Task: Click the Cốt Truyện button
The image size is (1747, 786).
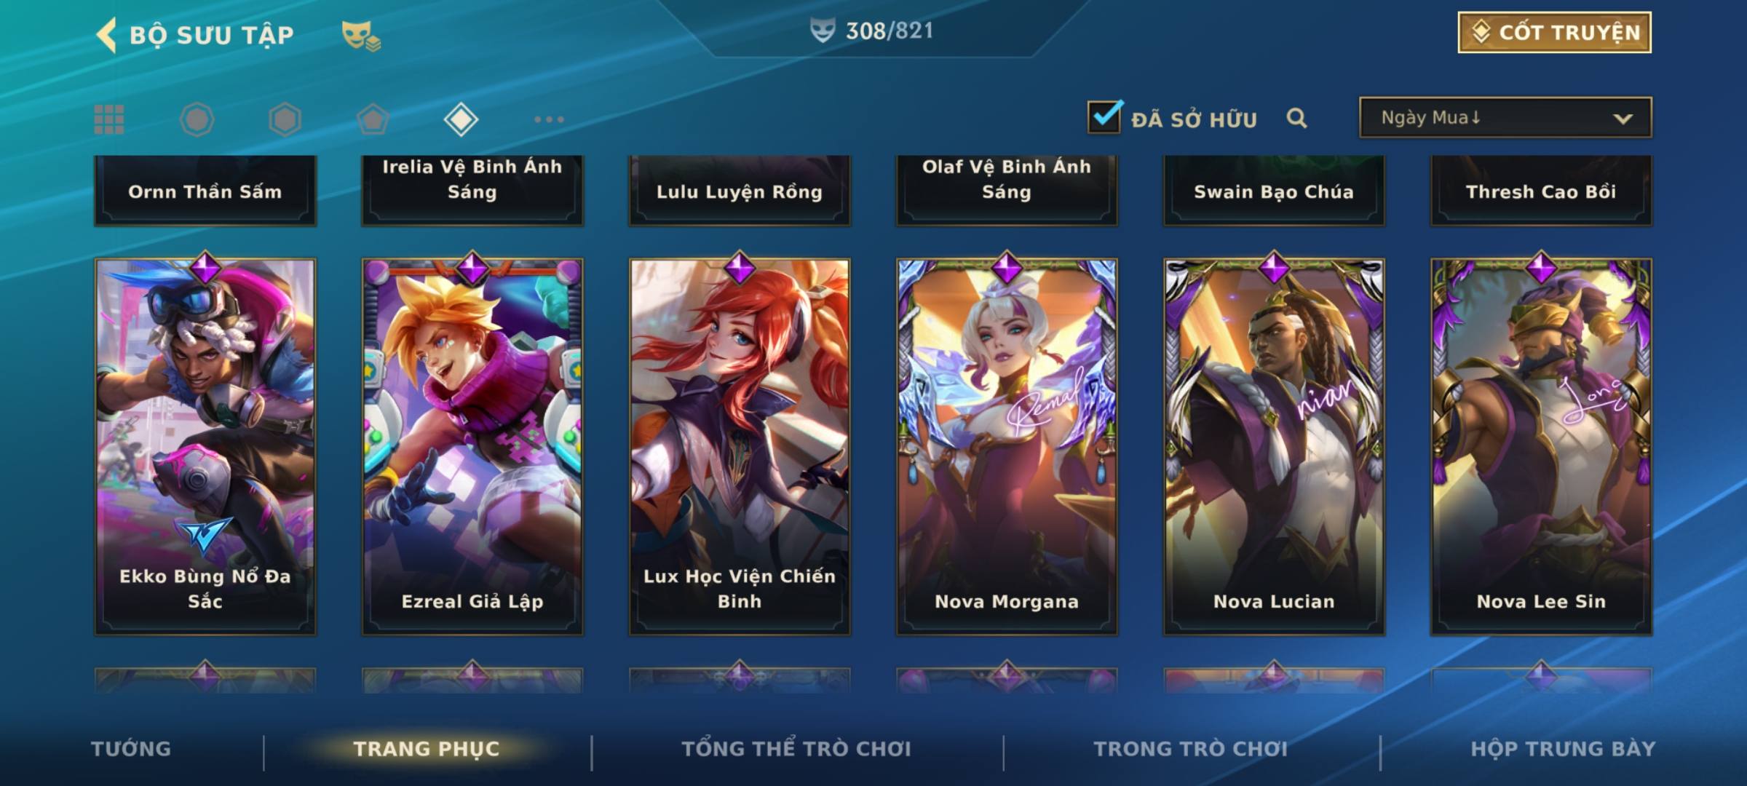Action: point(1554,33)
